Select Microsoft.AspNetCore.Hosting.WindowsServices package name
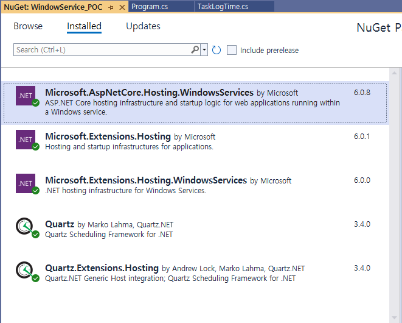The height and width of the screenshot is (323, 402). pos(149,93)
